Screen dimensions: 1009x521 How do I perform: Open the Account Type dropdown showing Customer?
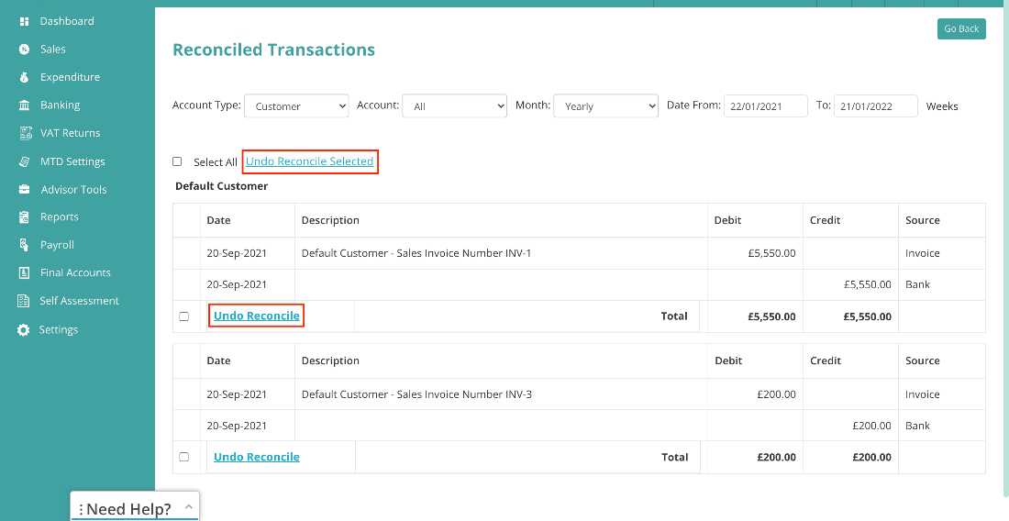(x=296, y=106)
